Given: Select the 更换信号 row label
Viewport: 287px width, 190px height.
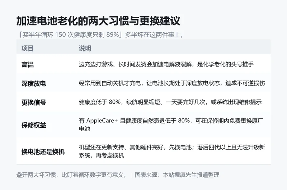Looking at the screenshot, I should click(x=34, y=102).
